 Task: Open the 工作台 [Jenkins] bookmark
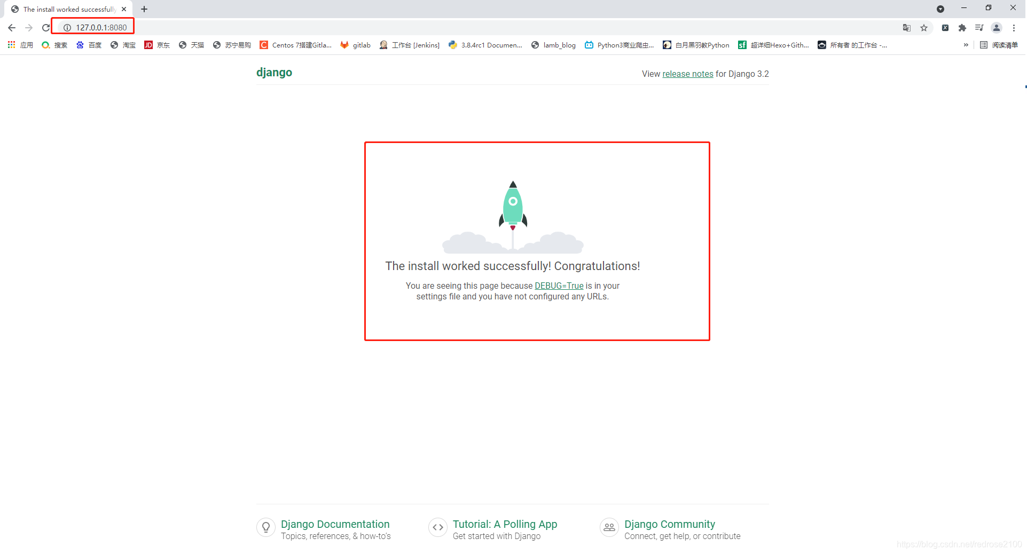(x=410, y=45)
